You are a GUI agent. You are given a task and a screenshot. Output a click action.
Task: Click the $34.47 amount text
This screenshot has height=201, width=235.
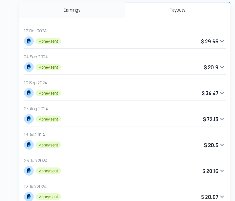pos(210,93)
